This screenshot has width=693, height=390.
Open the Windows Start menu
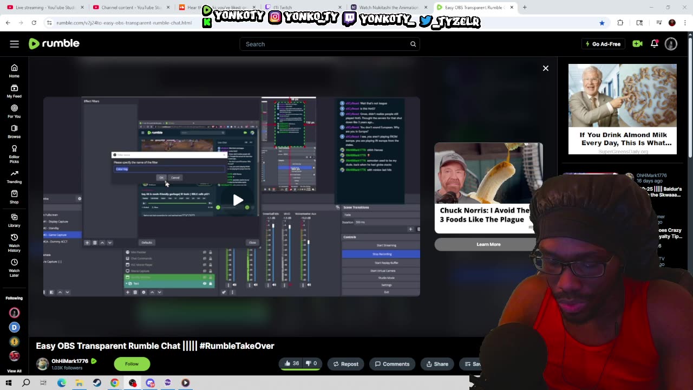(x=9, y=383)
